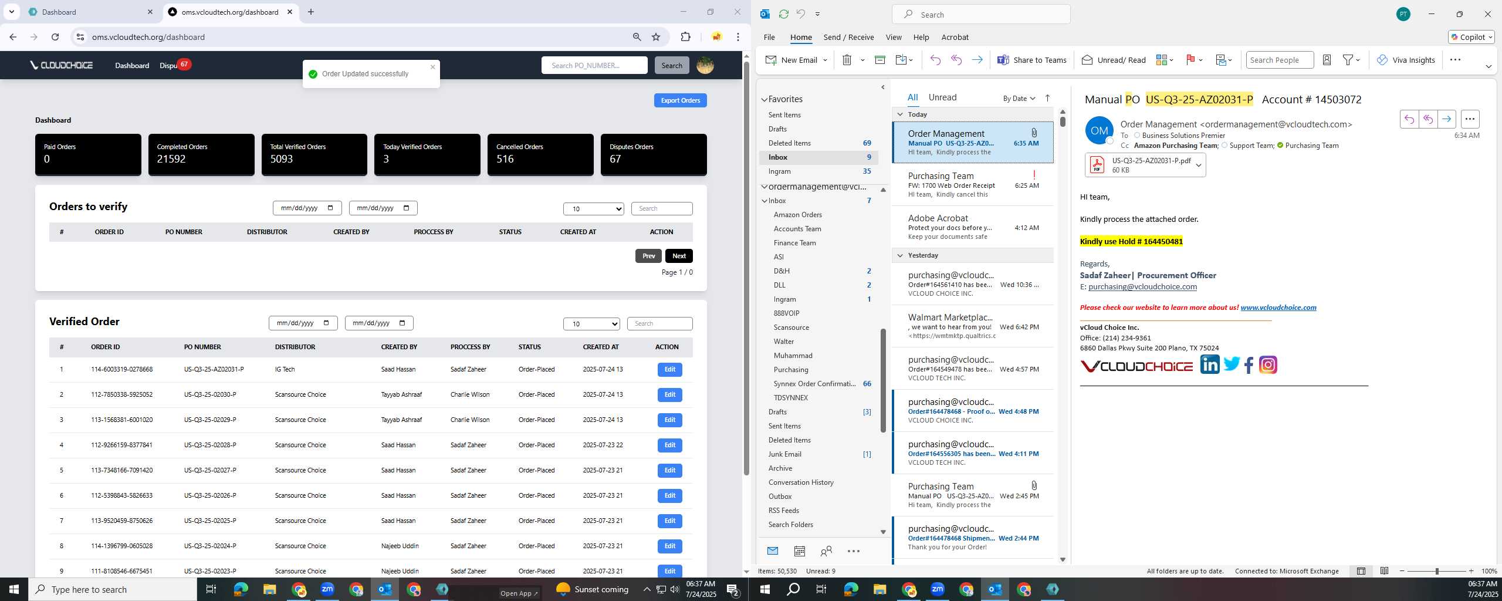Click the Search People field in Outlook

tap(1279, 60)
